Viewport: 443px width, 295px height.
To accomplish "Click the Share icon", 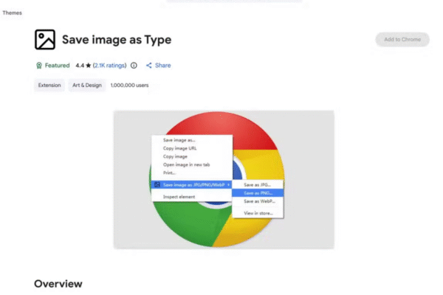I will click(x=149, y=66).
